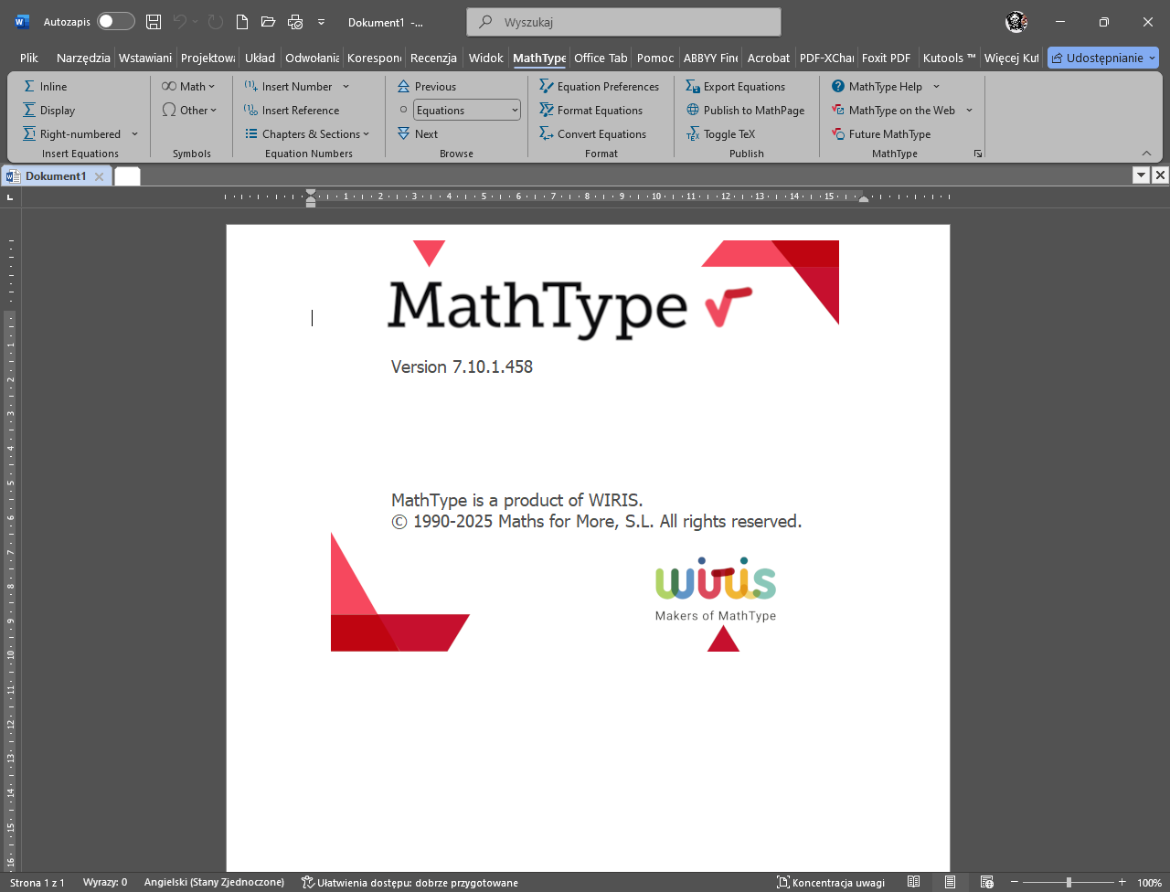Expand MathType on the Web dropdown arrow

[x=969, y=110]
